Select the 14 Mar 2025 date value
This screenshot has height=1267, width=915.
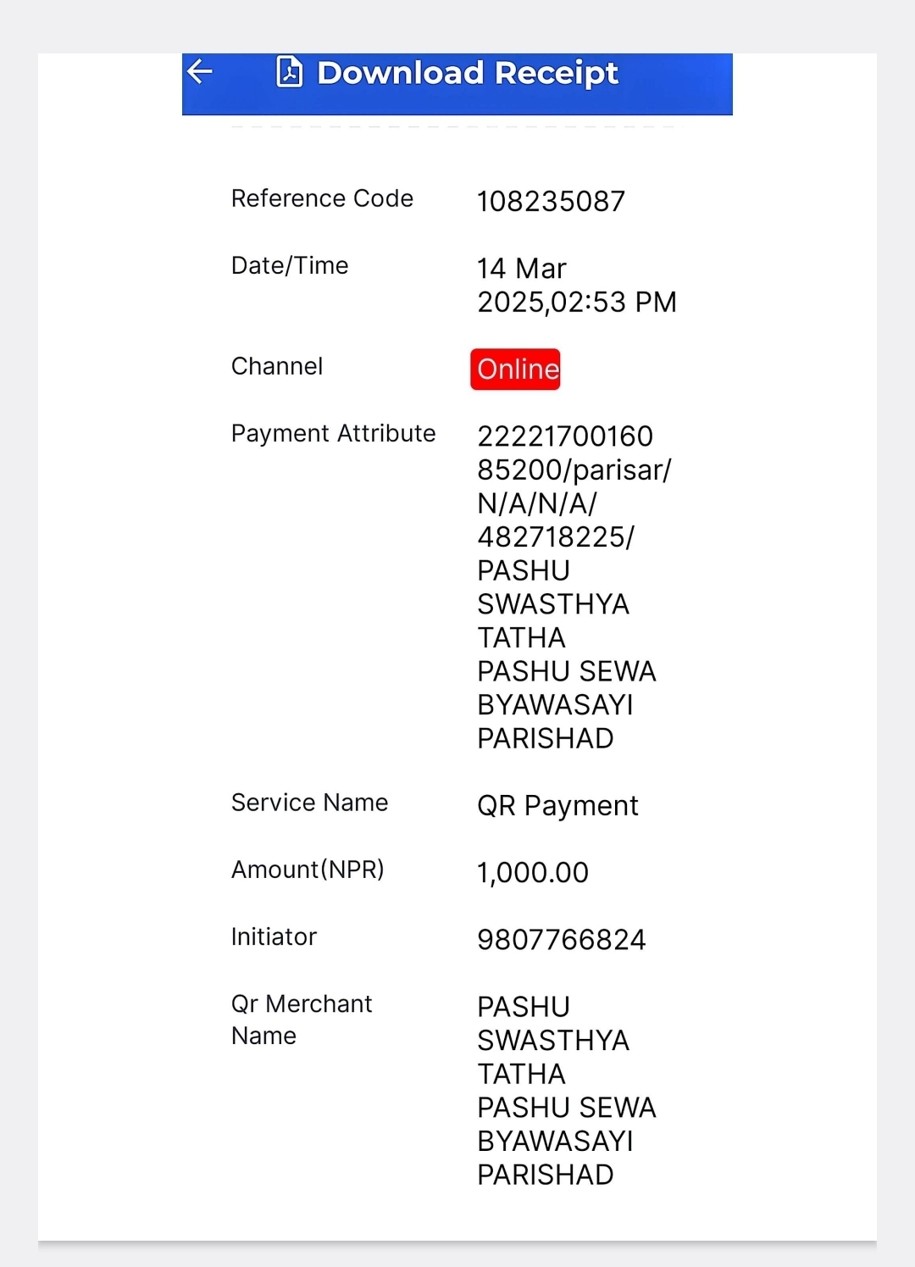pos(576,286)
